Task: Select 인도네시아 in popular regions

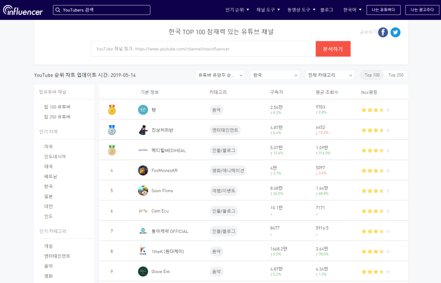Action: (55, 156)
